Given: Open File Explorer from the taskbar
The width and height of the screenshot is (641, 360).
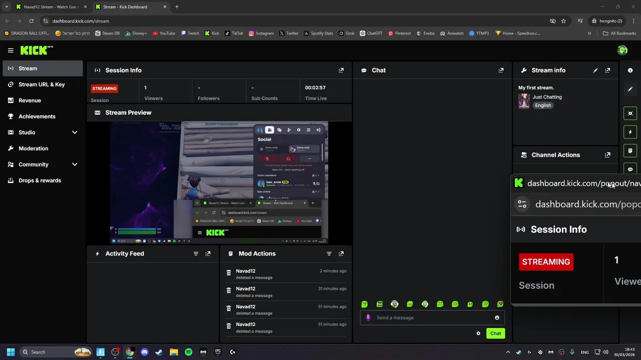Looking at the screenshot, I should point(174,352).
